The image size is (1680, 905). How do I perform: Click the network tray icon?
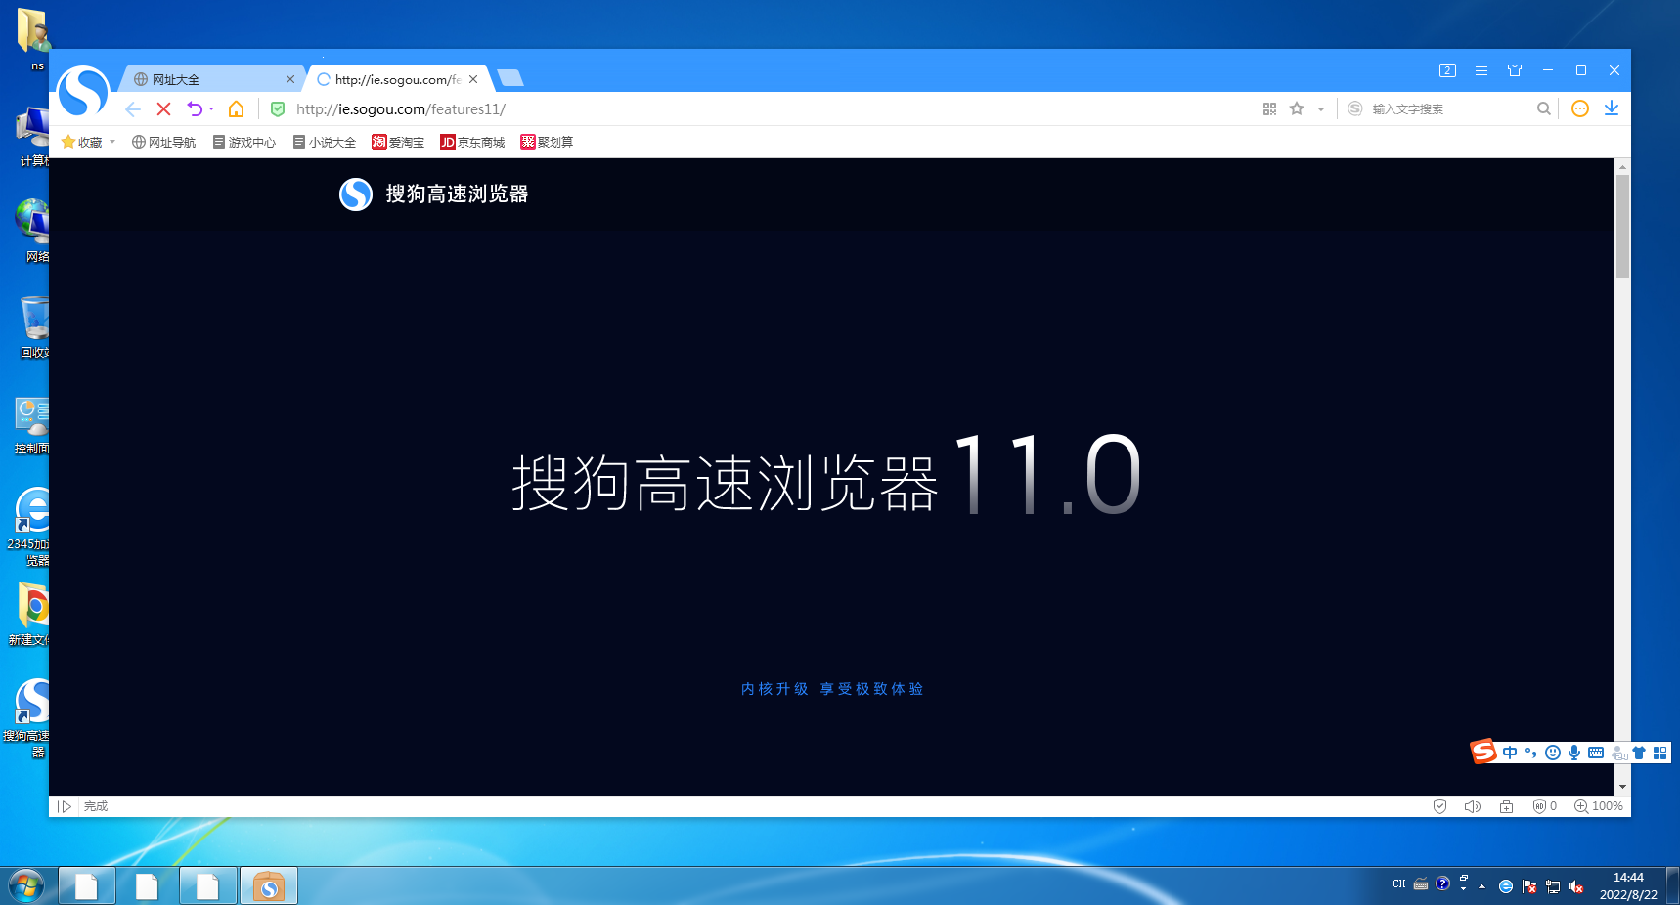coord(1553,886)
